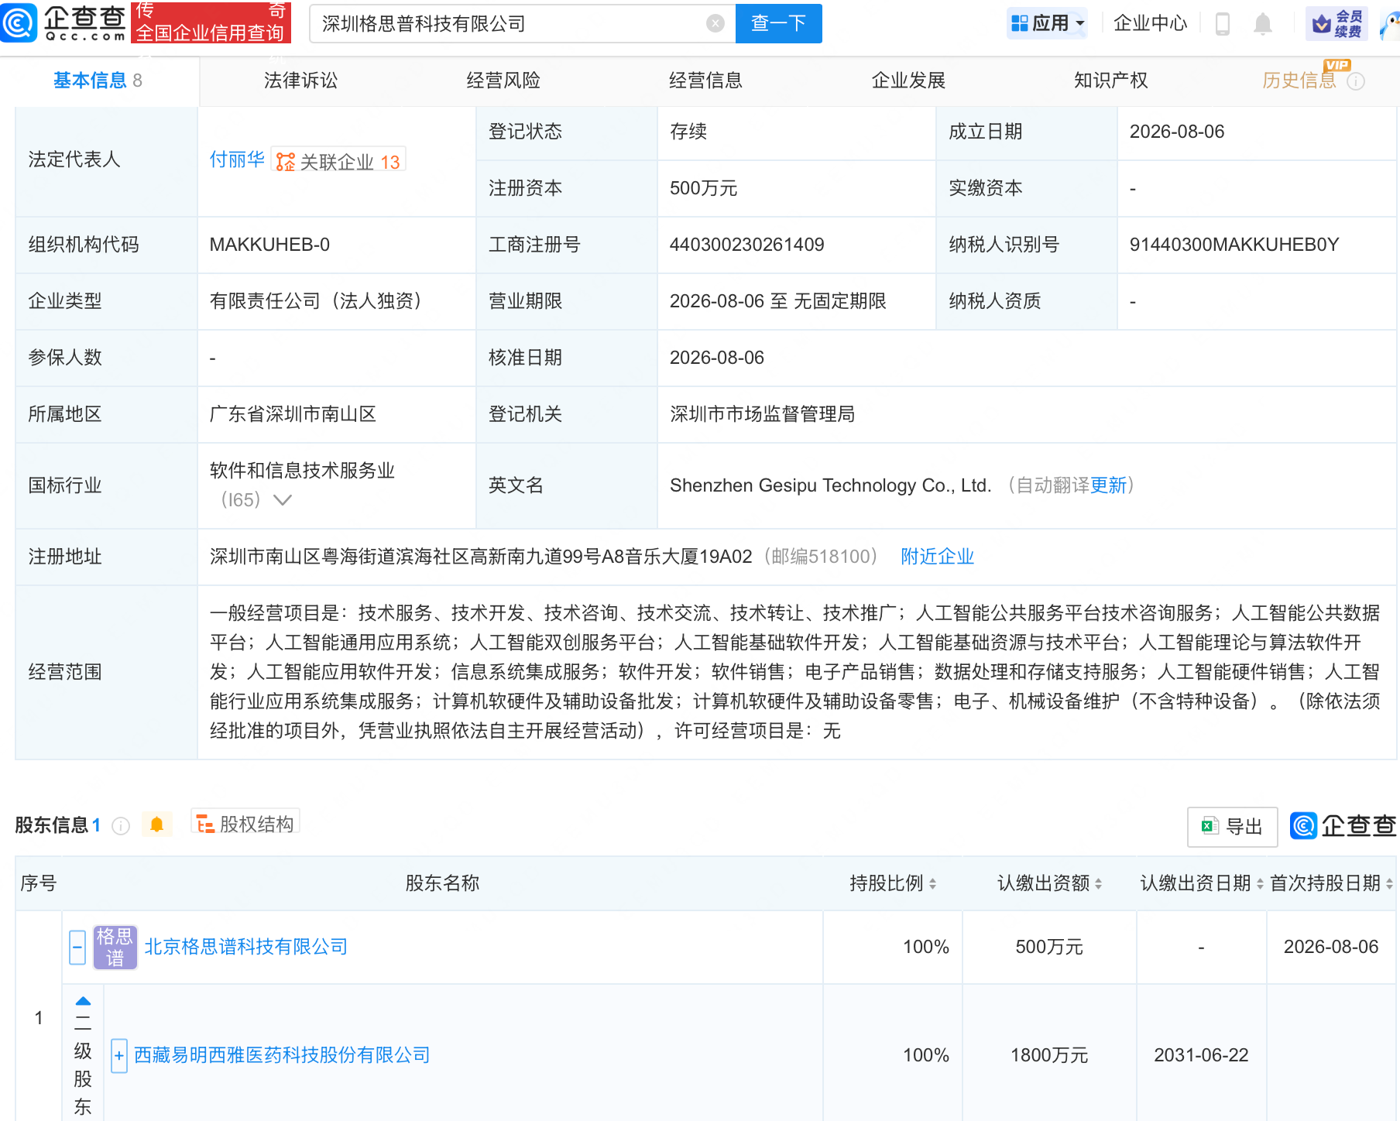Click the 组织机构代码 value MAKKUHEB-0
This screenshot has width=1400, height=1121.
(269, 245)
